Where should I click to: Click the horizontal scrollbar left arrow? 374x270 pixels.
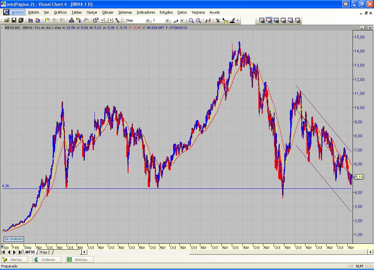click(x=84, y=252)
